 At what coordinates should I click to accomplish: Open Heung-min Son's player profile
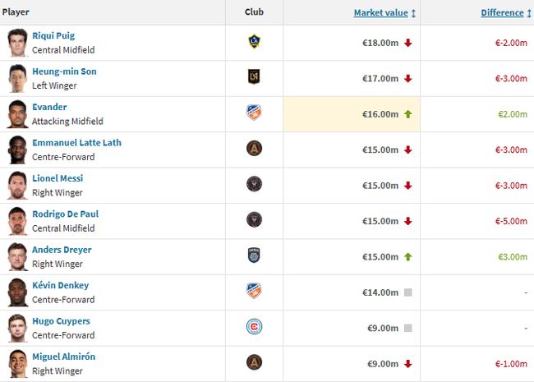pos(64,71)
